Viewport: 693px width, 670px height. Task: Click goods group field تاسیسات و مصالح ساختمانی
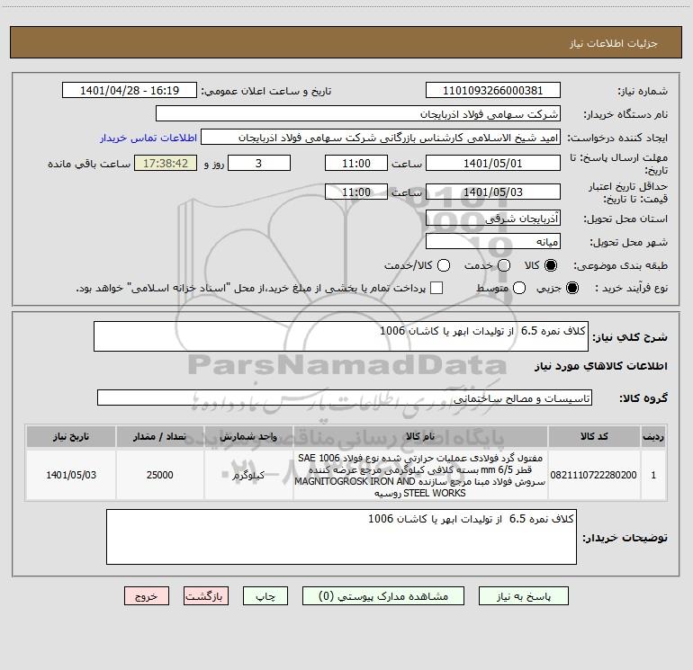coord(345,398)
